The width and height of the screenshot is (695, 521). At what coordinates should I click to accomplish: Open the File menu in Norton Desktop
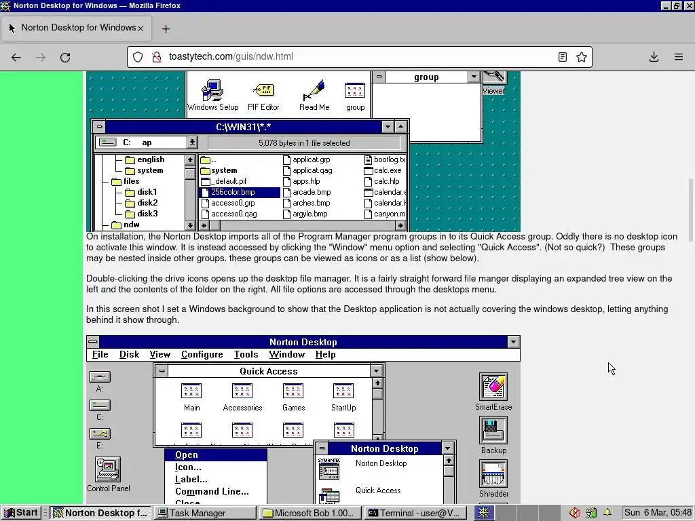[x=100, y=354]
